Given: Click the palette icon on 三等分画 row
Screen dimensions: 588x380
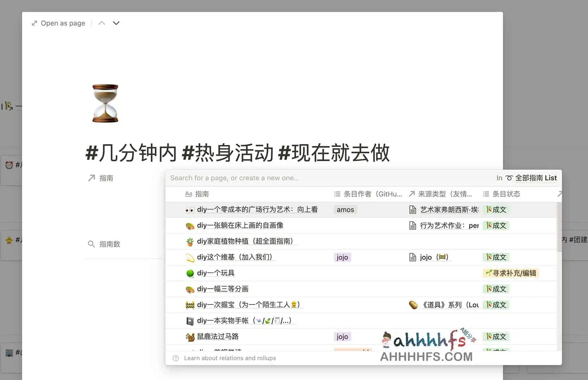Looking at the screenshot, I should coord(190,289).
